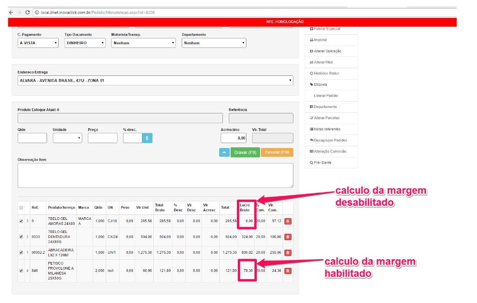Click the Cancelar (F10) button

277,153
